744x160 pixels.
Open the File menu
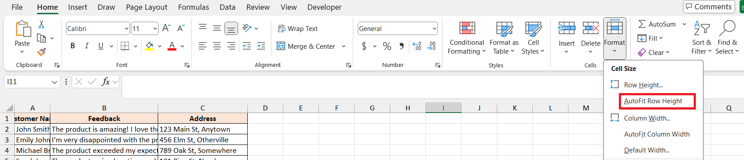click(17, 7)
